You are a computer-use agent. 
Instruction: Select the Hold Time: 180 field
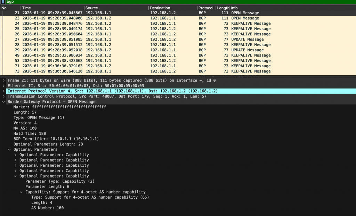tap(30, 133)
